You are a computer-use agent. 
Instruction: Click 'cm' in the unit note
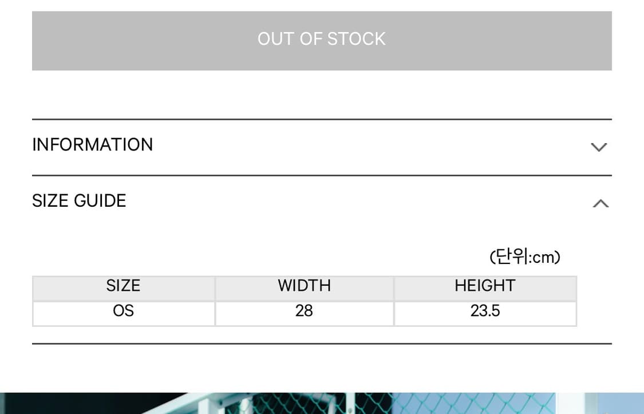(543, 258)
